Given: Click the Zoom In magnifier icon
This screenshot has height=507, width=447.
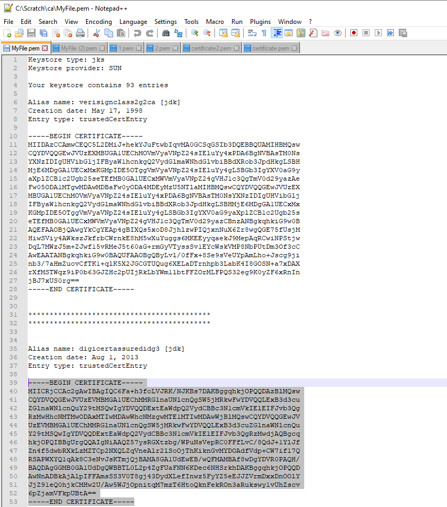Looking at the screenshot, I should point(195,33).
